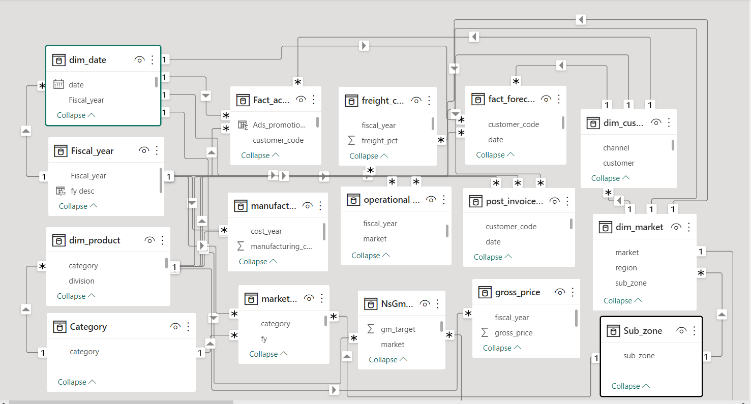
Task: Click Collapse on the dim_product table
Action: pos(75,296)
